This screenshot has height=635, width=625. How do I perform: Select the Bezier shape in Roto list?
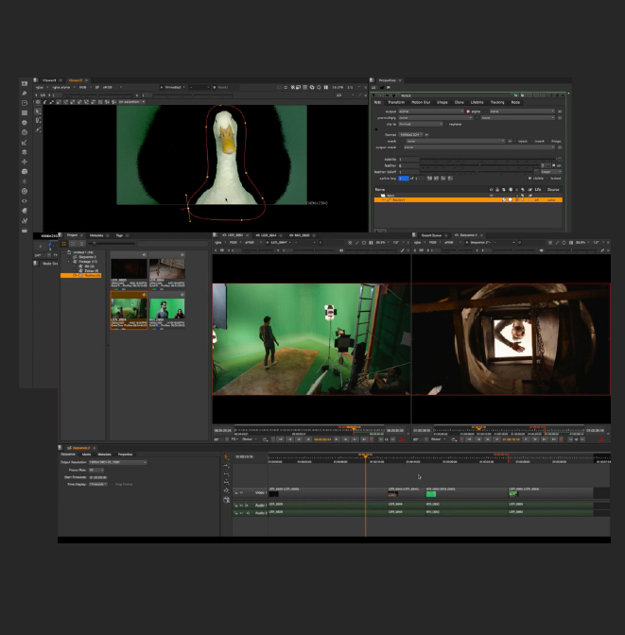397,200
